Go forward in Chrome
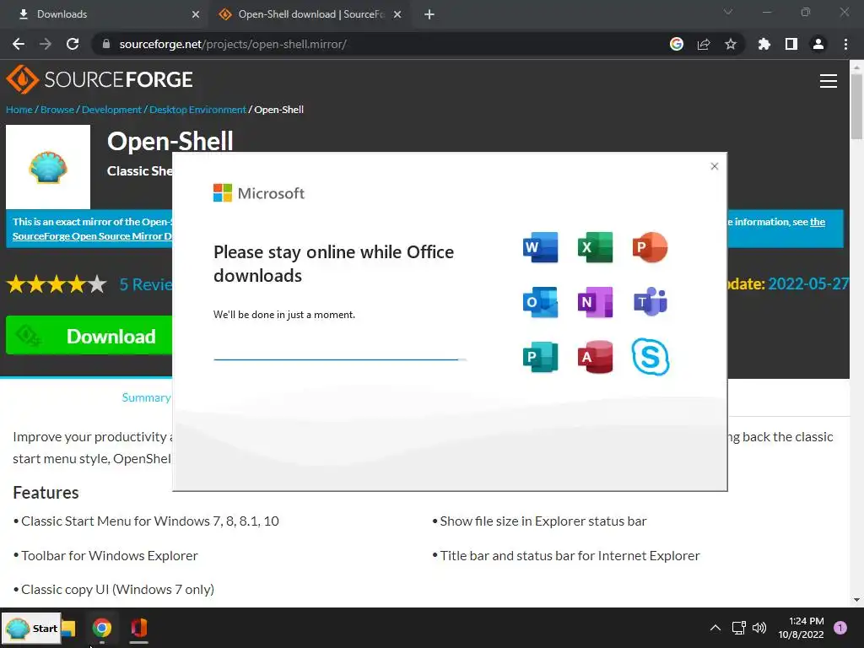Image resolution: width=864 pixels, height=648 pixels. (46, 44)
